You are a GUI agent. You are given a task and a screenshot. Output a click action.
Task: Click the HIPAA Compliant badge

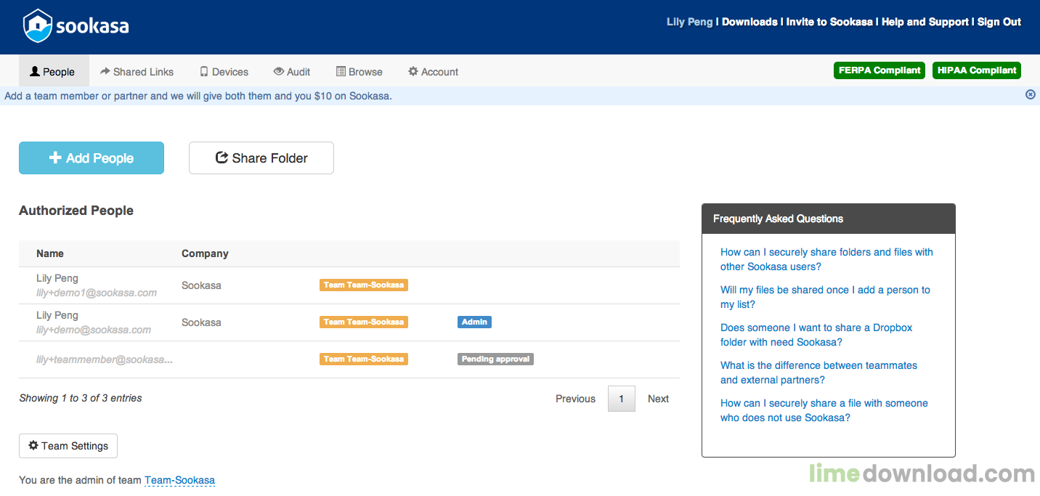click(976, 70)
